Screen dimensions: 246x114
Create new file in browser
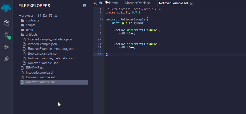40,15
